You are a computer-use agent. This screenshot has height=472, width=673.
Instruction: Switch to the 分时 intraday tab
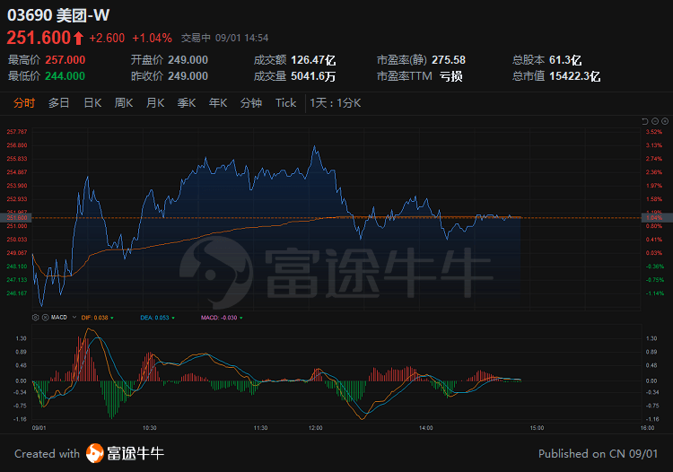click(24, 103)
